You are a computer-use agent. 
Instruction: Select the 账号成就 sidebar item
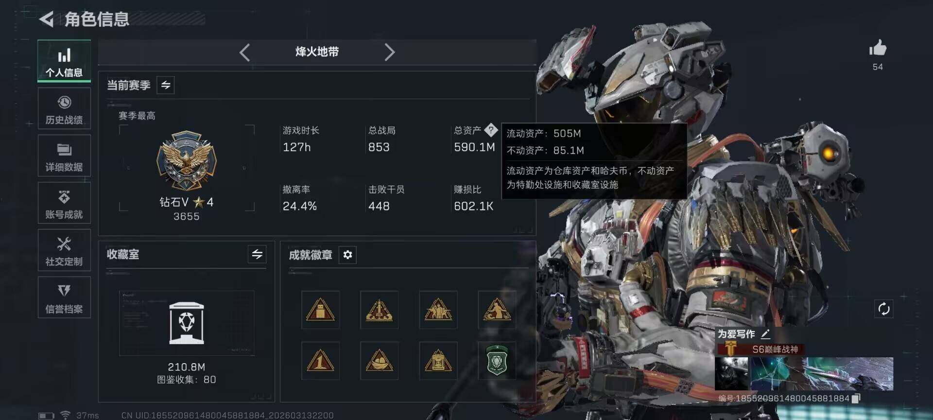click(64, 203)
